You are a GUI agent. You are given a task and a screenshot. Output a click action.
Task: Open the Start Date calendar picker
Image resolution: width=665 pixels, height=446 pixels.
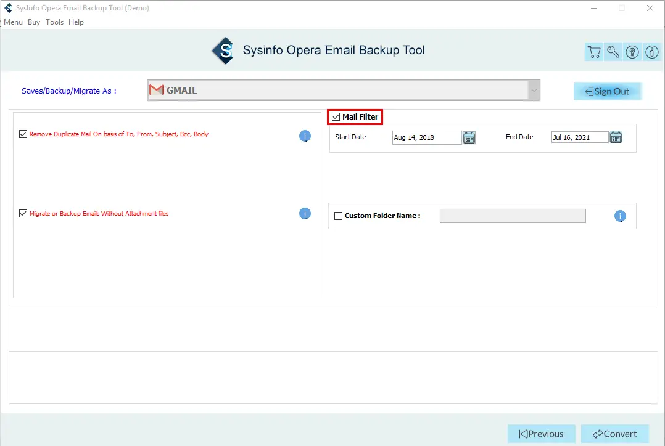point(469,137)
